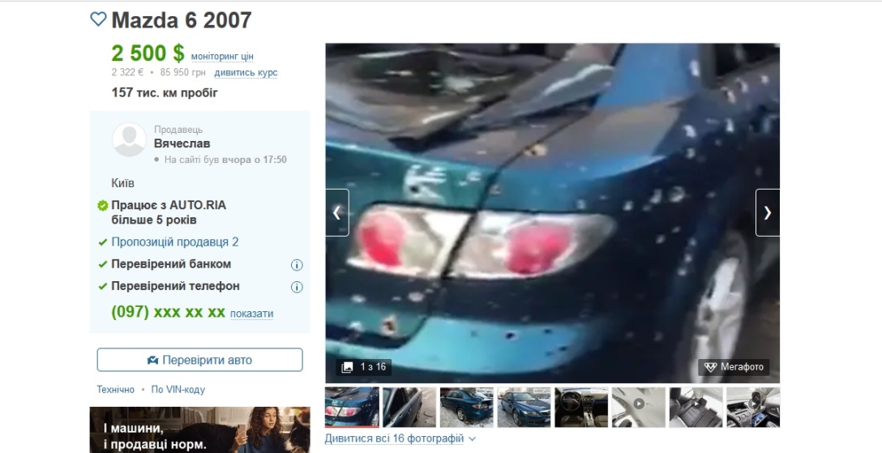Click the seller avatar icon
This screenshot has height=453, width=882.
point(129,140)
